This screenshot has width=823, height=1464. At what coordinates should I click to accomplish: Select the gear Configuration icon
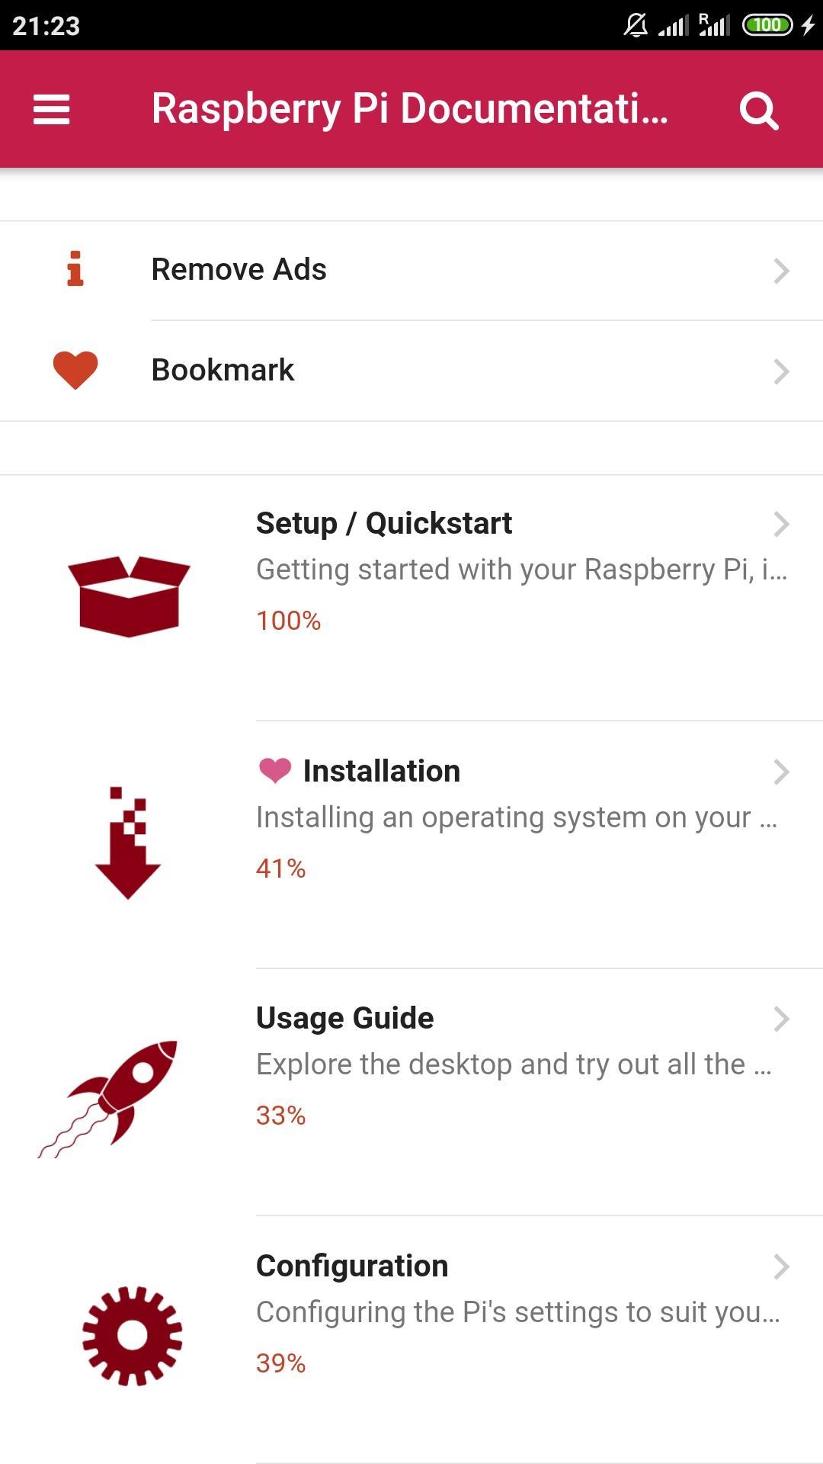133,1335
